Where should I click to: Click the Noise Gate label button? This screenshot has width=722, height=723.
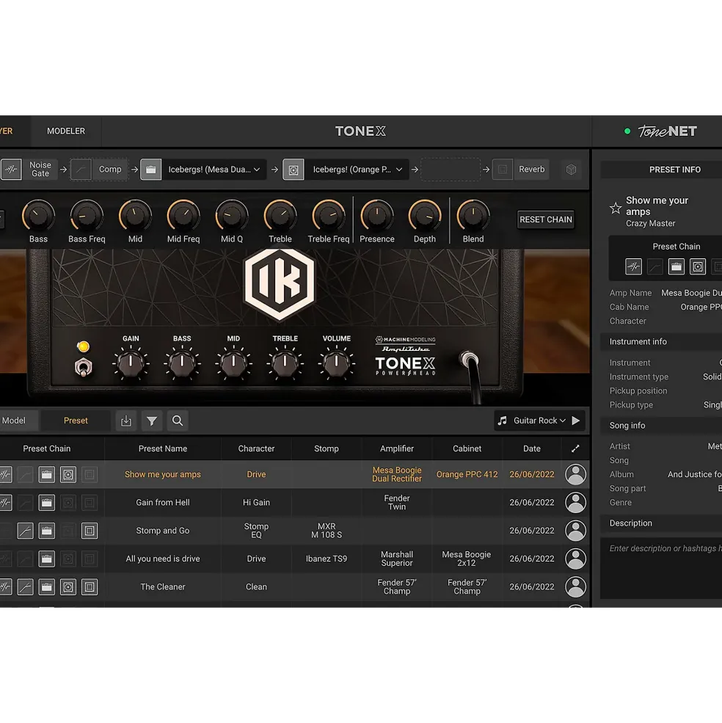coord(40,170)
